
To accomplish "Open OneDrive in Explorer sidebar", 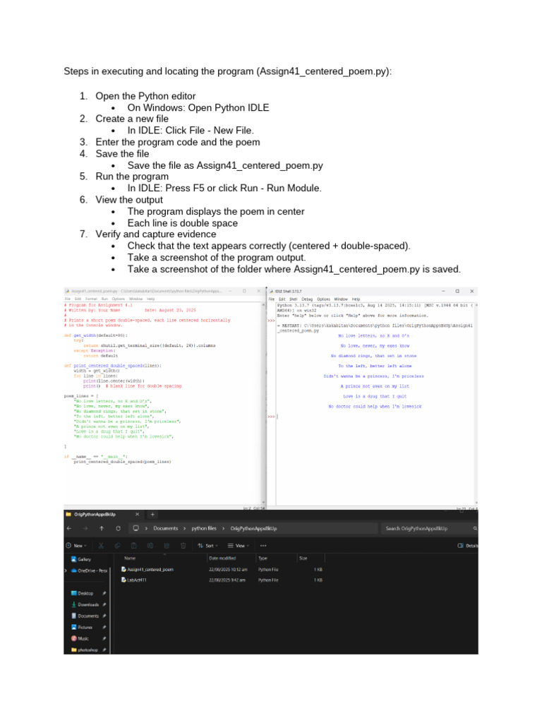I will click(x=90, y=570).
